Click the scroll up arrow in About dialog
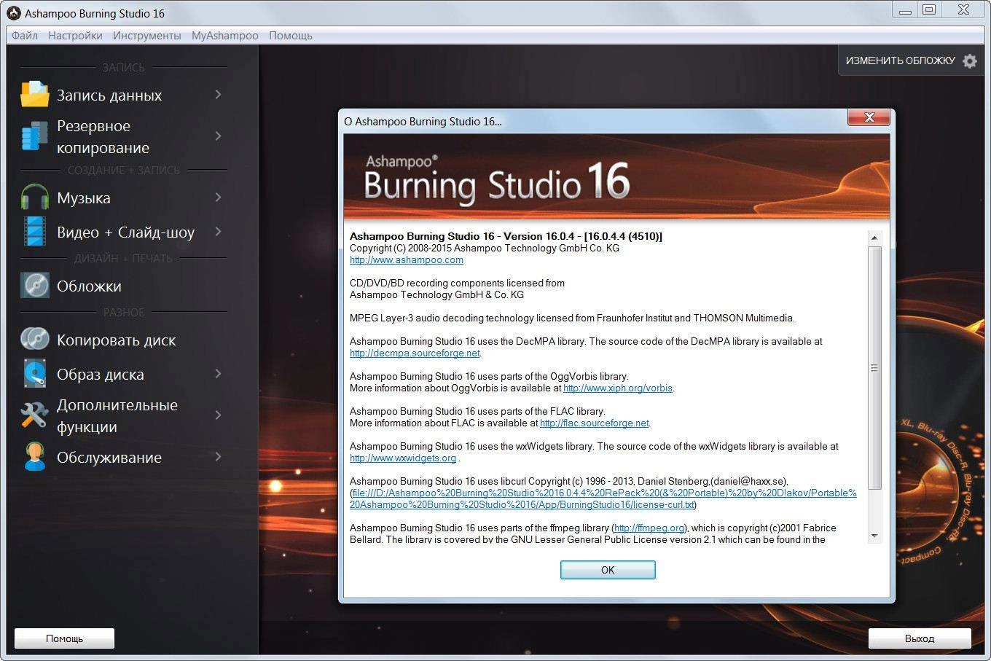The image size is (991, 661). tap(874, 238)
